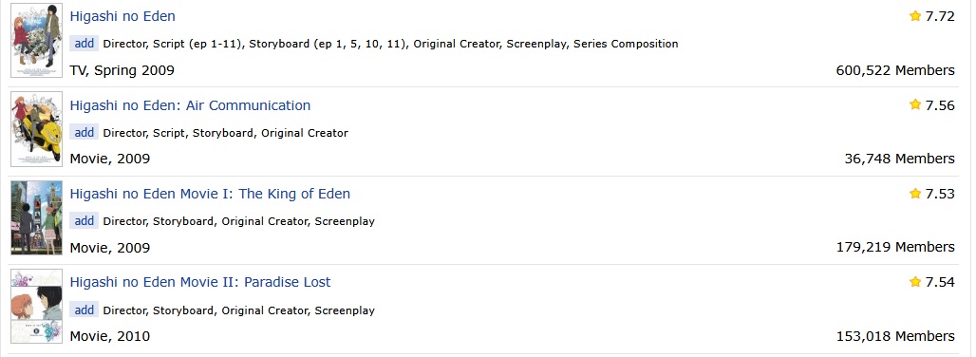
Task: Click the Paradise Lost poster thumbnail
Action: (x=37, y=306)
